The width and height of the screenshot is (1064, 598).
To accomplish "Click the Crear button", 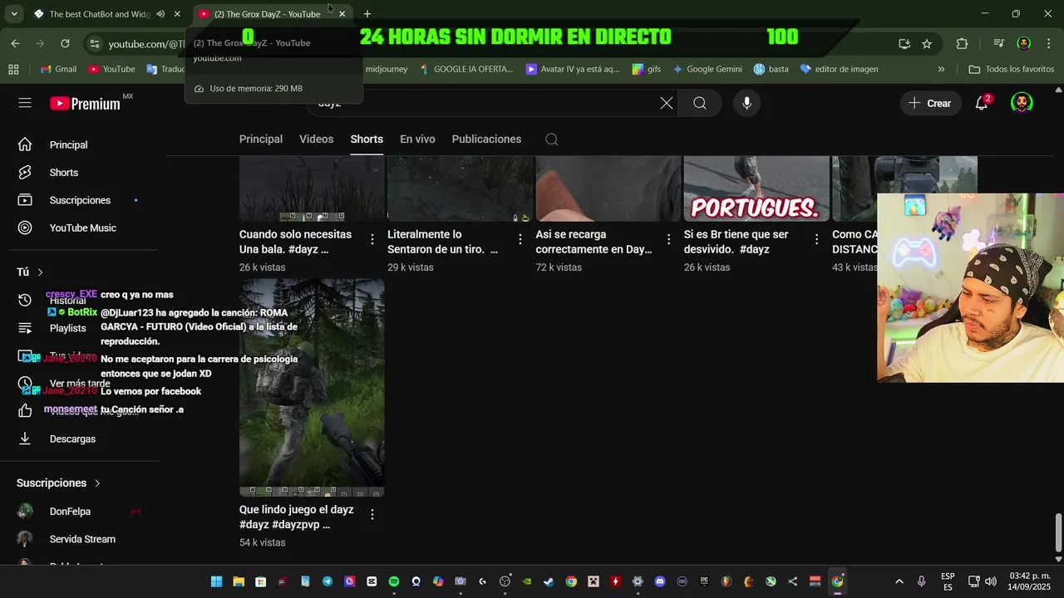I will point(930,103).
